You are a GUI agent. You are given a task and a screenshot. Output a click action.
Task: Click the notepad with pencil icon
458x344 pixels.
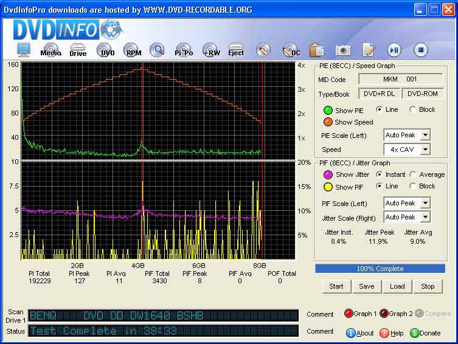(x=369, y=50)
